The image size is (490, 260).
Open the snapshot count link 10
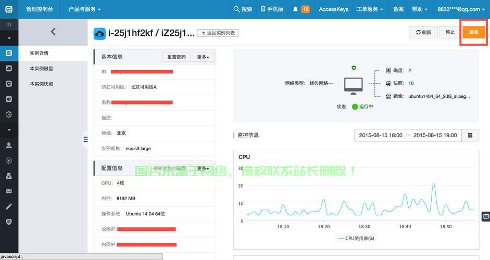[411, 83]
